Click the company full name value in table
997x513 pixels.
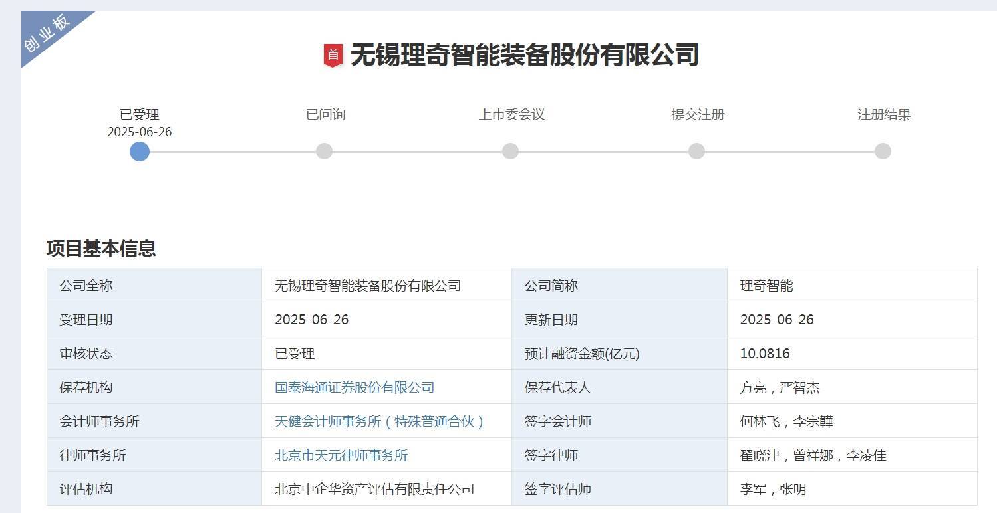368,286
